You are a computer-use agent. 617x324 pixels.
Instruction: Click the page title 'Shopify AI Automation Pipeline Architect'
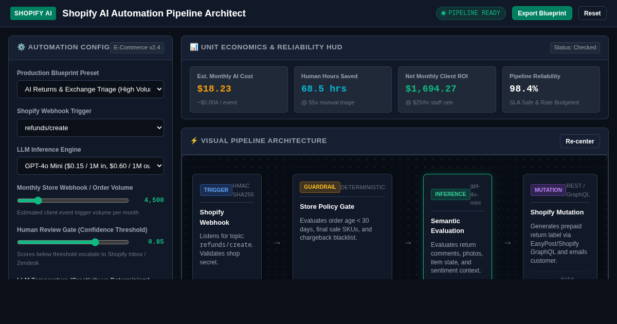(154, 13)
